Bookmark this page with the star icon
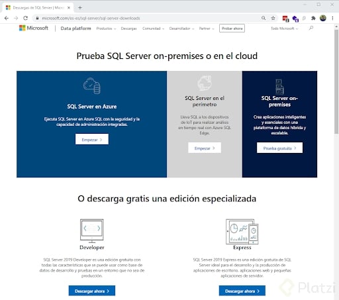Image resolution: width=339 pixels, height=300 pixels. coord(273,18)
